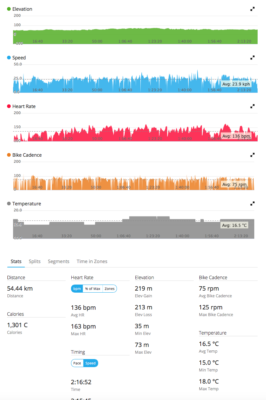Viewport: 266px width, 400px height.
Task: Open the Segments tab
Action: [59, 261]
